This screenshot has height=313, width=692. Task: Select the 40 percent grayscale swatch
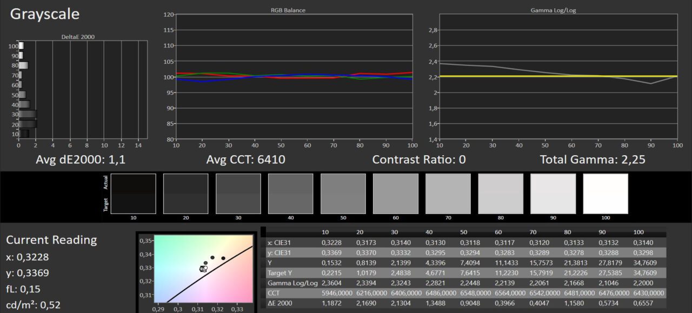[291, 194]
